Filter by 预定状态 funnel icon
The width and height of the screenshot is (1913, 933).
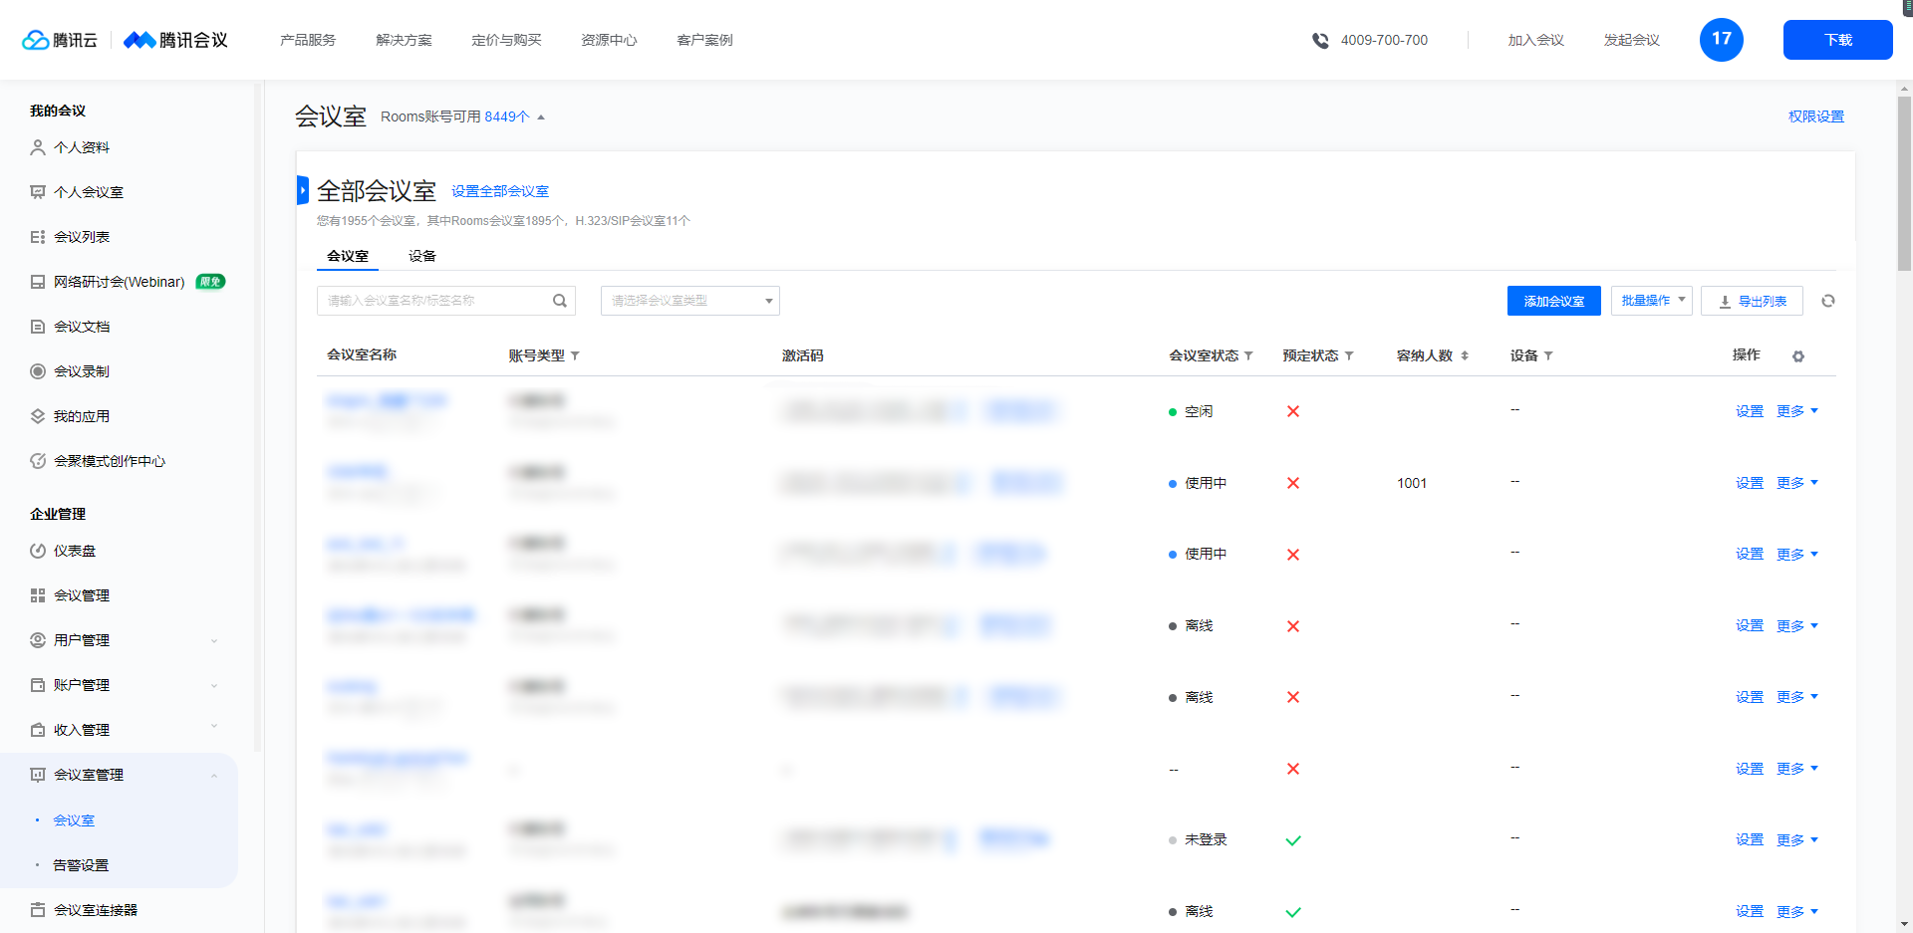pos(1349,355)
